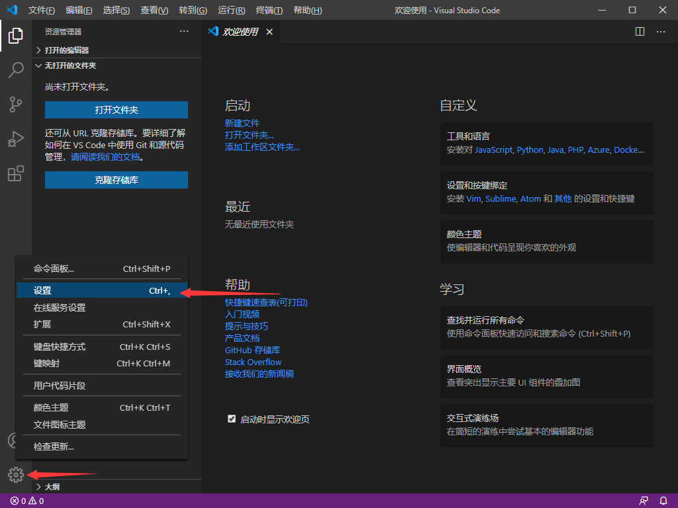
Task: Open the 颜色主题 customize card
Action: [546, 241]
